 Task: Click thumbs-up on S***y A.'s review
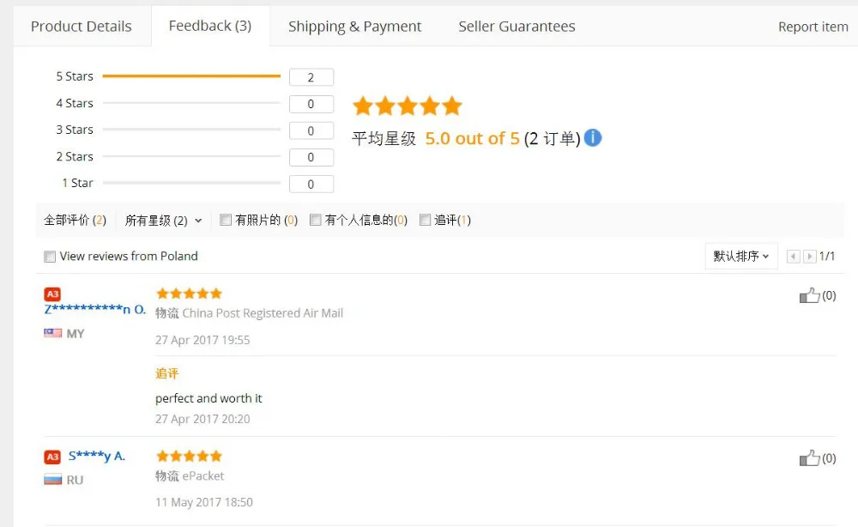809,458
